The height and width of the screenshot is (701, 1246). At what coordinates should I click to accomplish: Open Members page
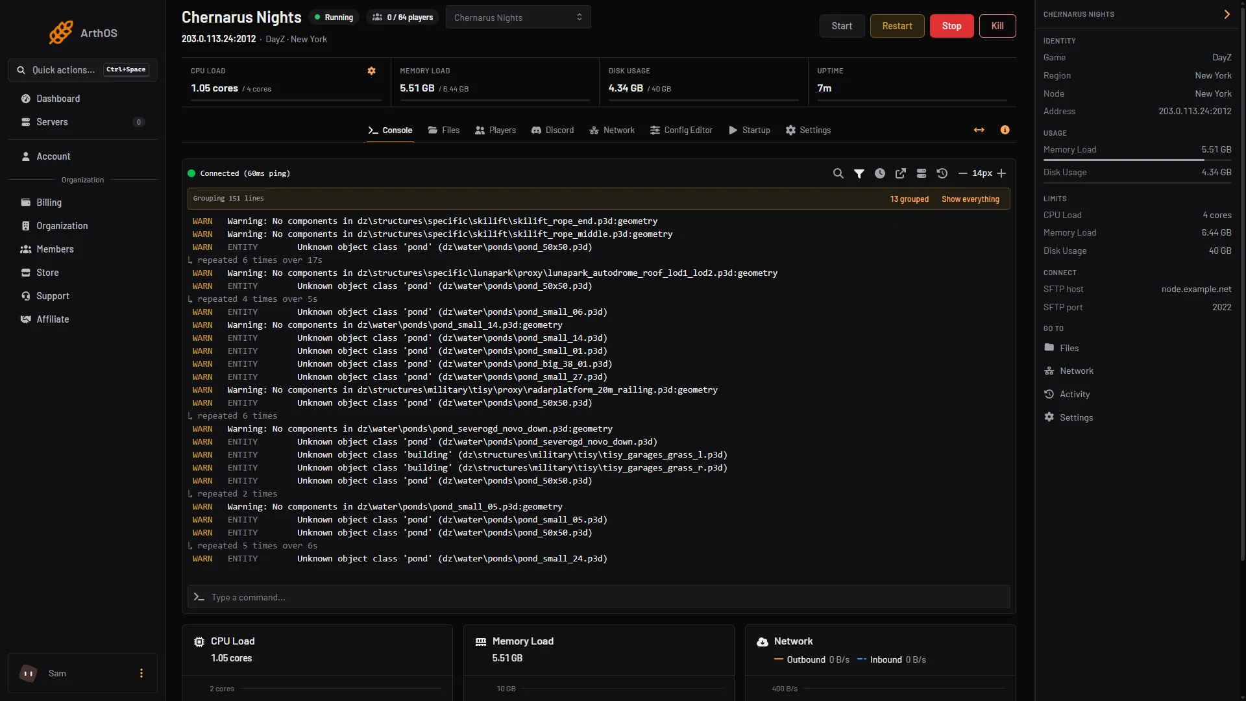click(82, 249)
